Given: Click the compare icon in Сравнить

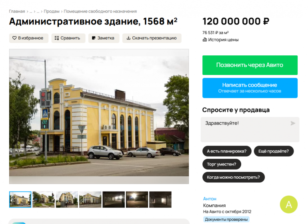Looking at the screenshot, I should [56, 38].
